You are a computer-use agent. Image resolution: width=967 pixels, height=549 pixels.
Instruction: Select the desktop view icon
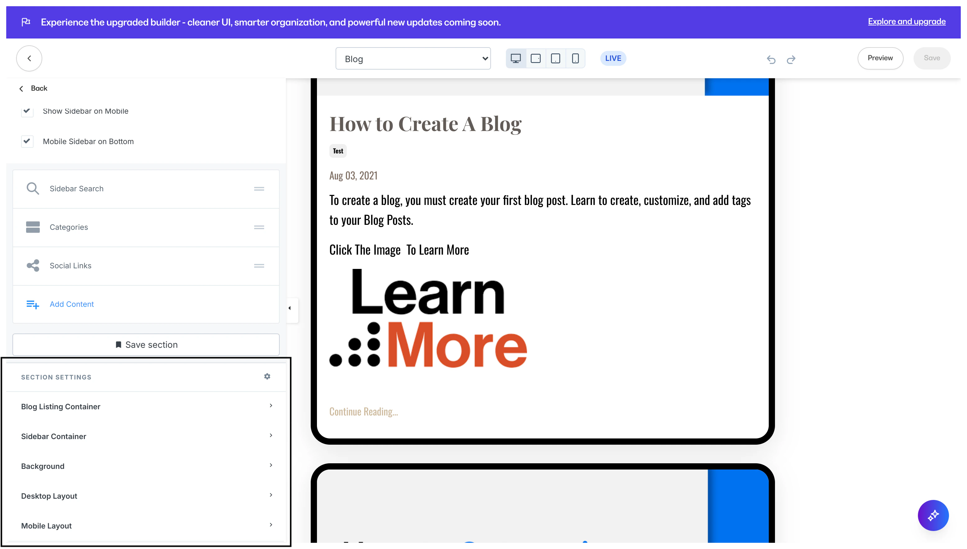coord(516,58)
